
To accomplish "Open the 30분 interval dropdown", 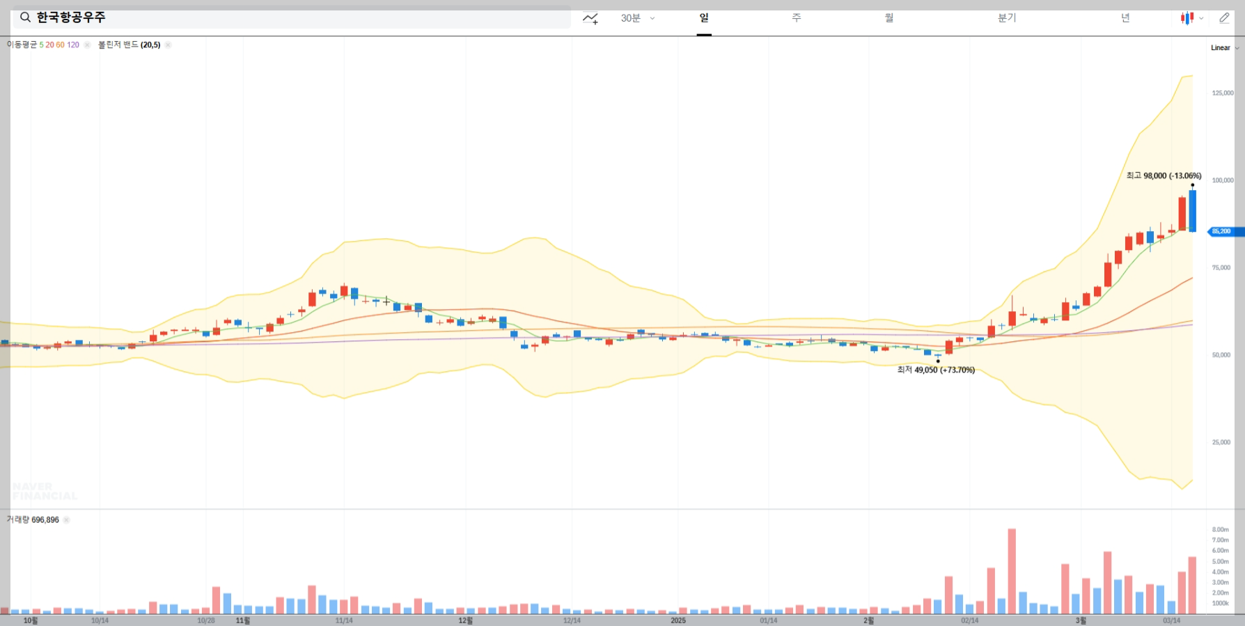I will (638, 18).
